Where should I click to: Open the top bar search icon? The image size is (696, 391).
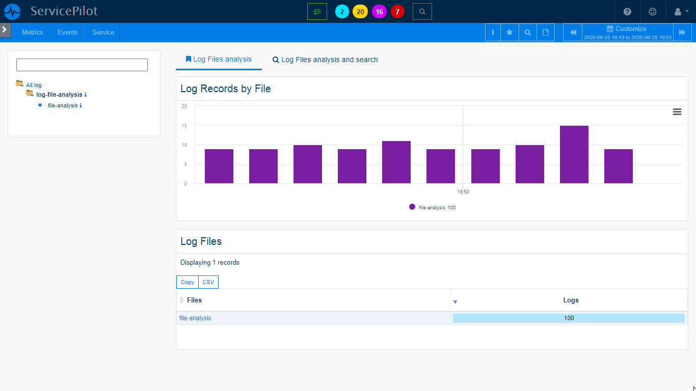coord(422,11)
